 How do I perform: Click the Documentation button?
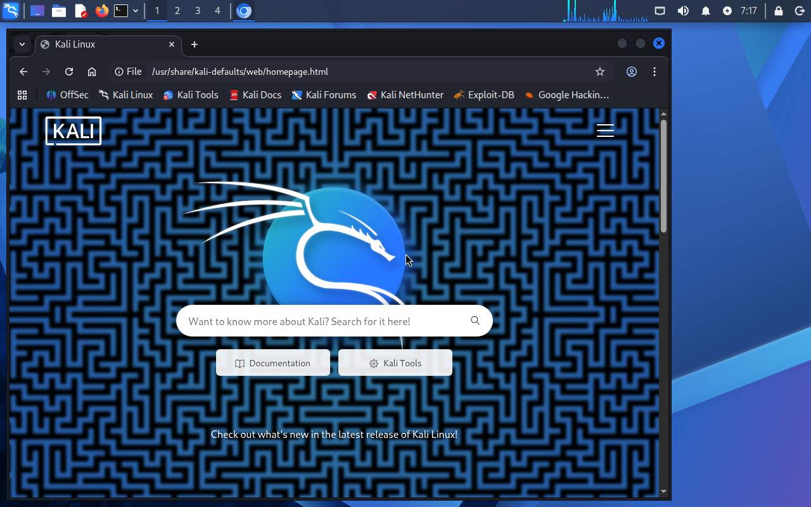pyautogui.click(x=273, y=363)
